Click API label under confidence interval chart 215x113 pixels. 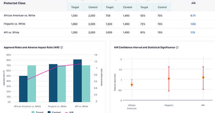(203, 105)
